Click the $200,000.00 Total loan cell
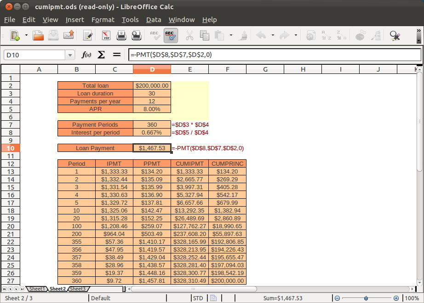424x303 pixels. pos(152,85)
